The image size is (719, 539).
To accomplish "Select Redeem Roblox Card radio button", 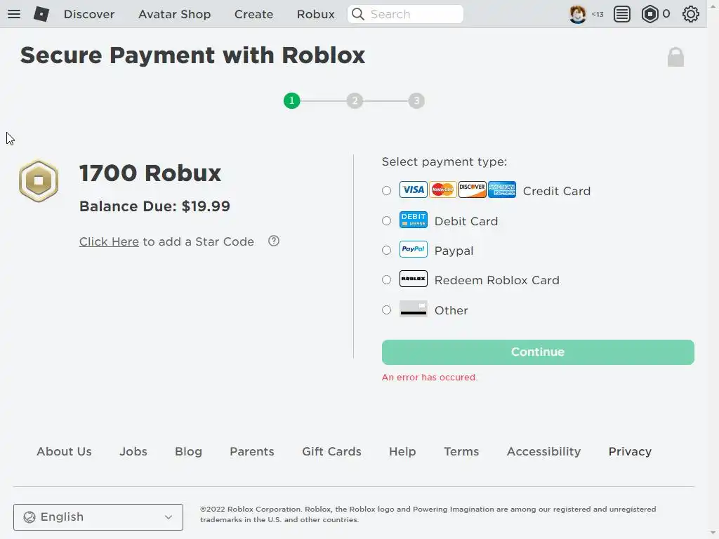I will pyautogui.click(x=387, y=279).
